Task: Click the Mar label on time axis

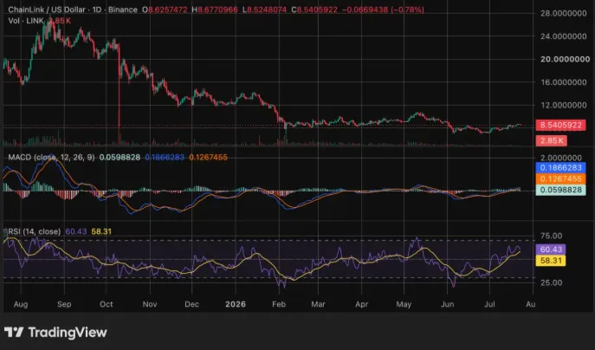Action: click(318, 304)
